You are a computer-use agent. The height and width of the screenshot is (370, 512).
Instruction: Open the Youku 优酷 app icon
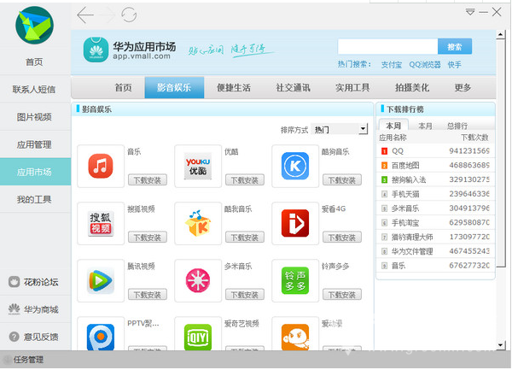click(x=198, y=166)
